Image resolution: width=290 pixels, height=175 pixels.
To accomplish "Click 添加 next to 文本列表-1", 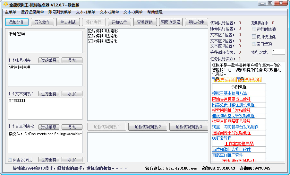I will [72, 94].
